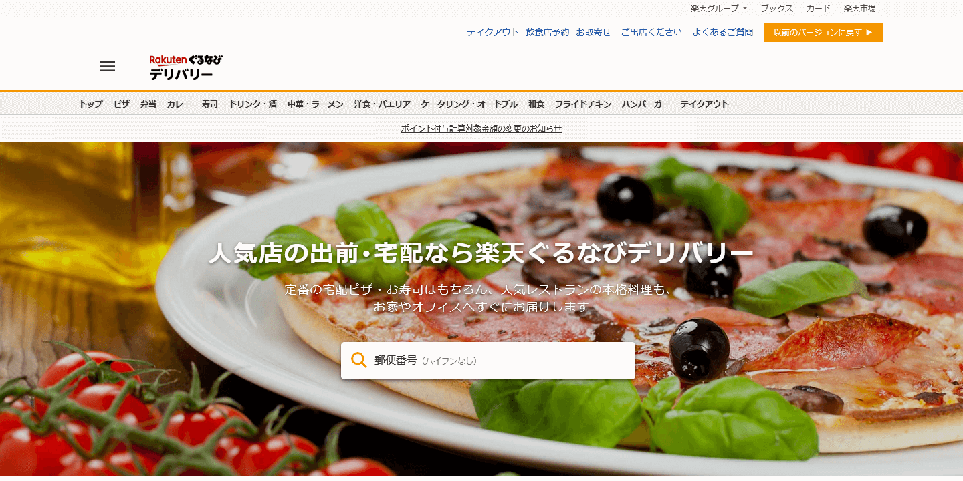Select the ハンバーガー category tab
The image size is (963, 481).
[x=646, y=104]
